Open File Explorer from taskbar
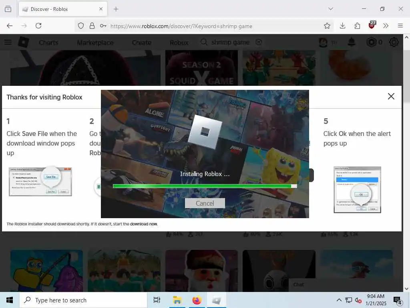The image size is (410, 308). tap(177, 300)
